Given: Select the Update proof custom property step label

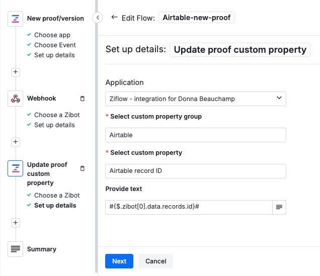Looking at the screenshot, I should 47,173.
